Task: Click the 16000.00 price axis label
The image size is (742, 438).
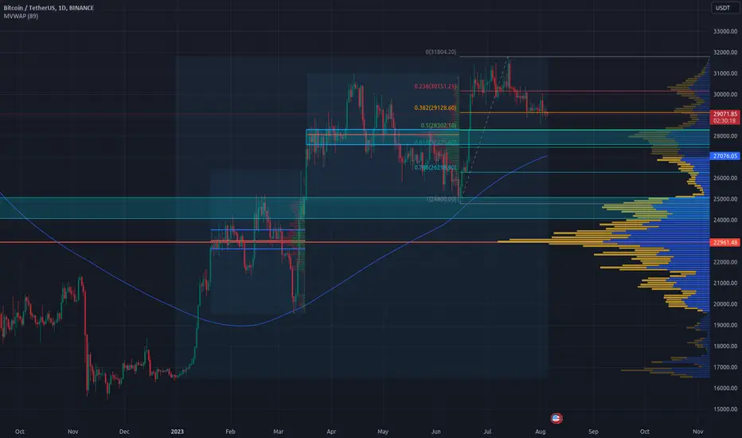Action: click(725, 388)
